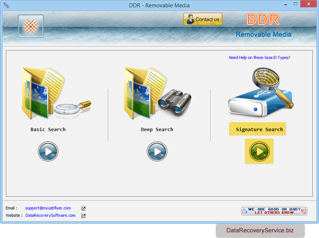The image size is (319, 238).
Task: Select the Deep Search label
Action: (x=157, y=130)
